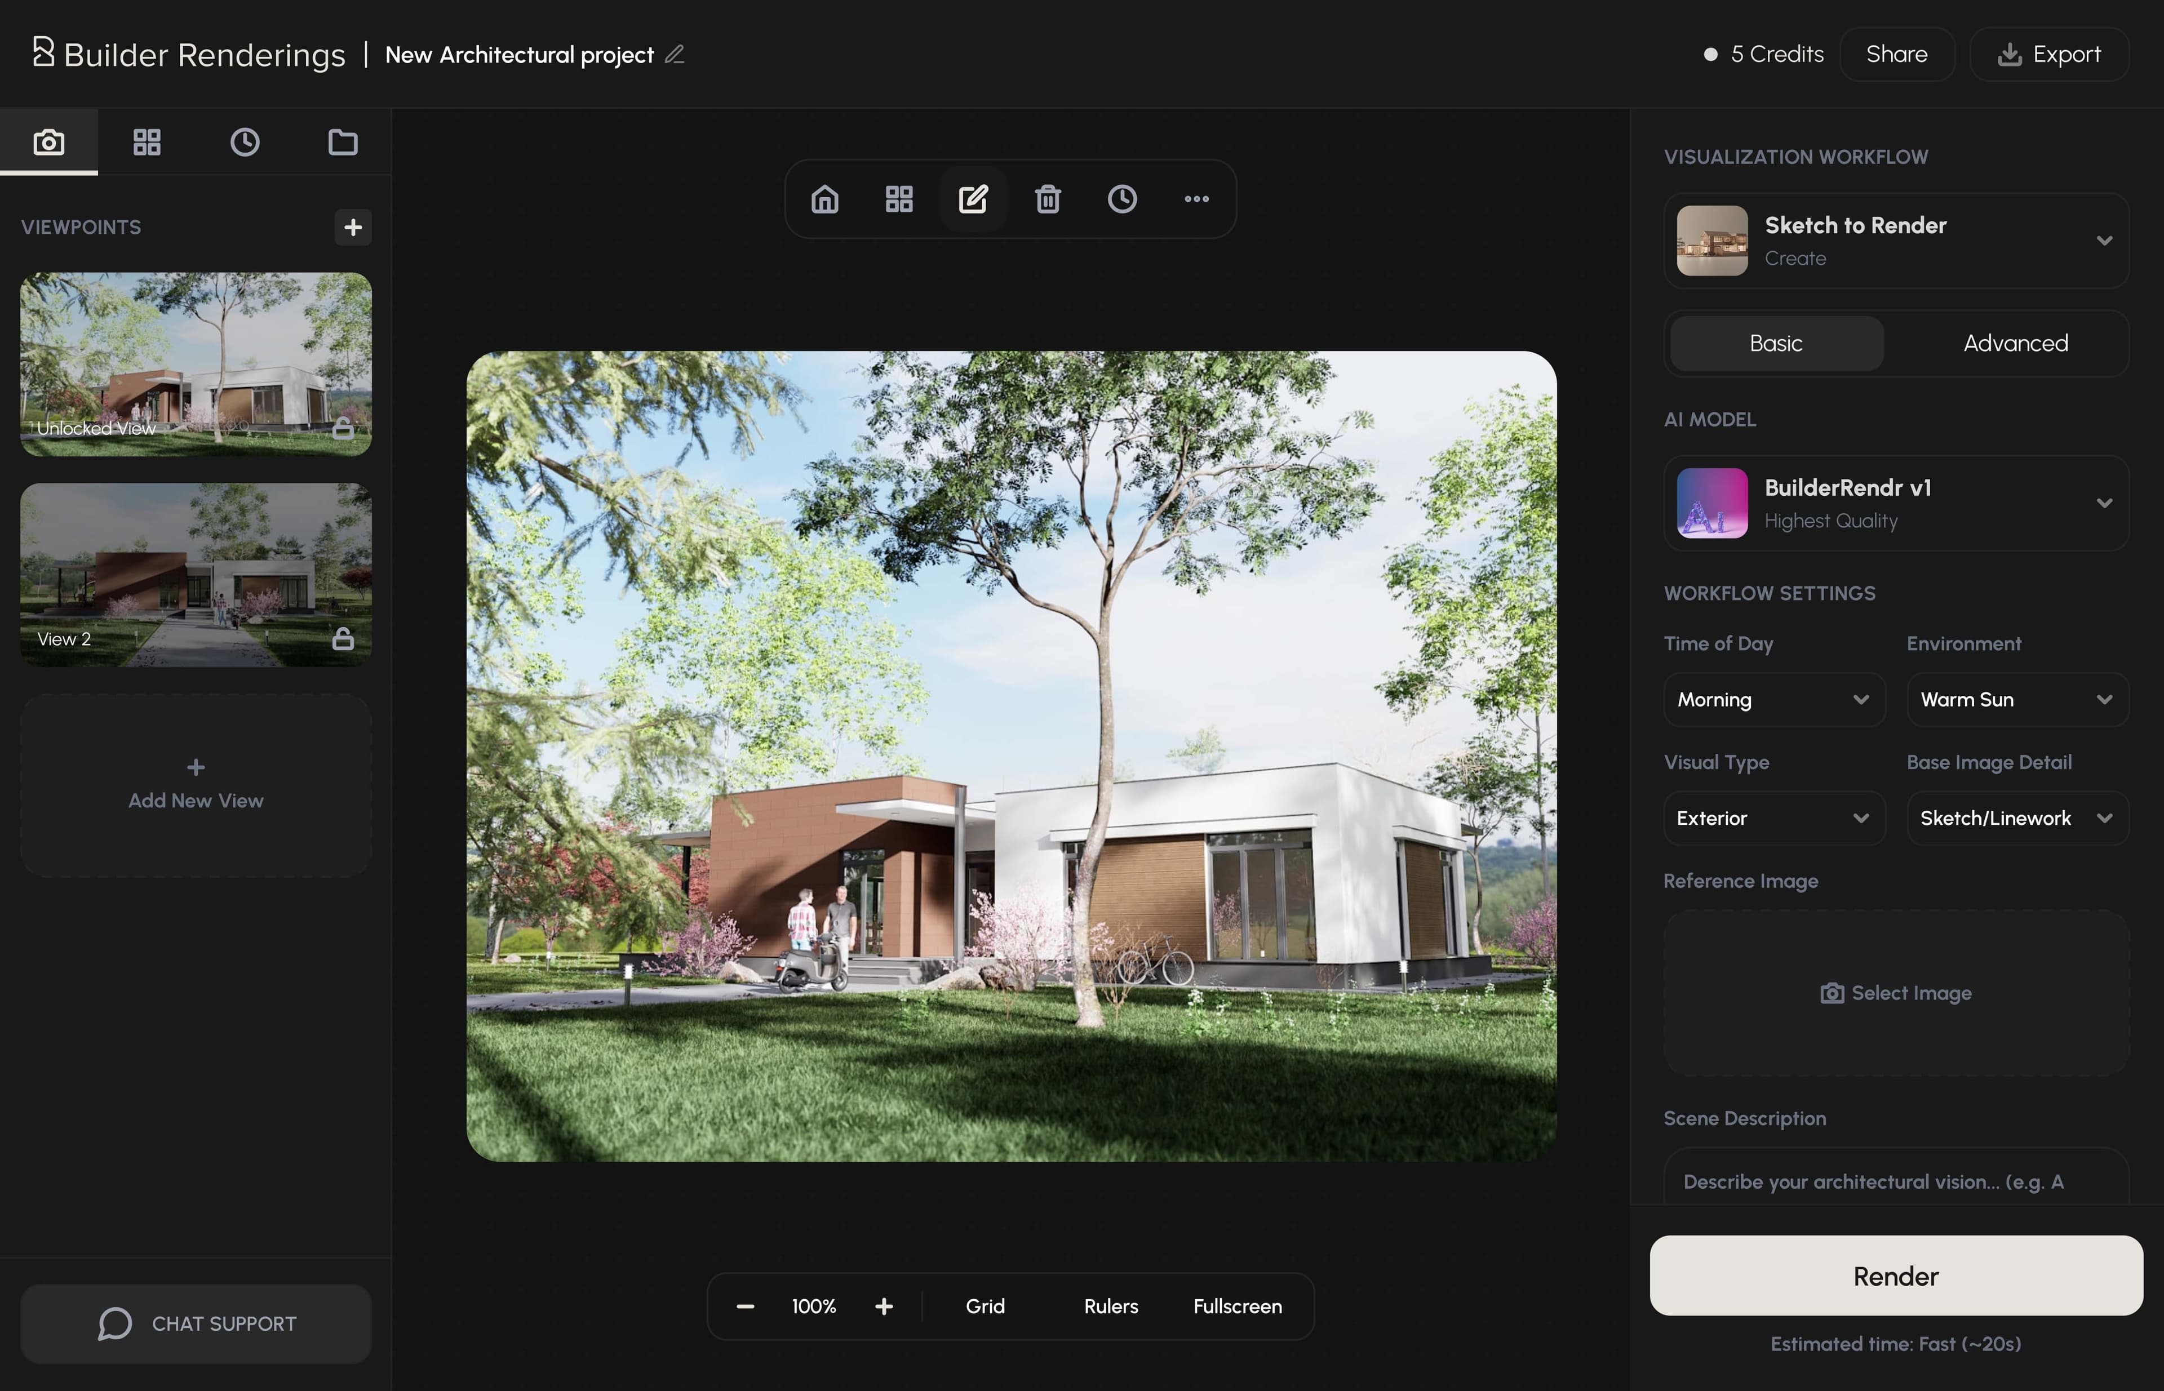2164x1391 pixels.
Task: Select the Unlocked View thumbnail
Action: [x=195, y=364]
